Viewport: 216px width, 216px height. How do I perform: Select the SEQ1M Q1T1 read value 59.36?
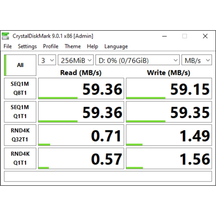point(81,112)
